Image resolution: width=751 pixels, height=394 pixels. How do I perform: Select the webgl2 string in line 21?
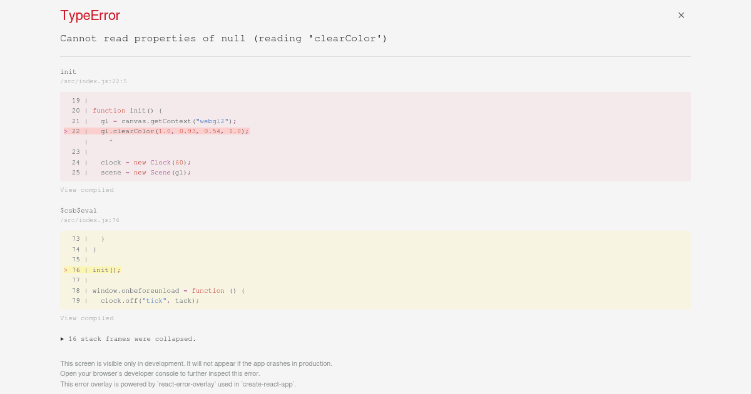[212, 121]
